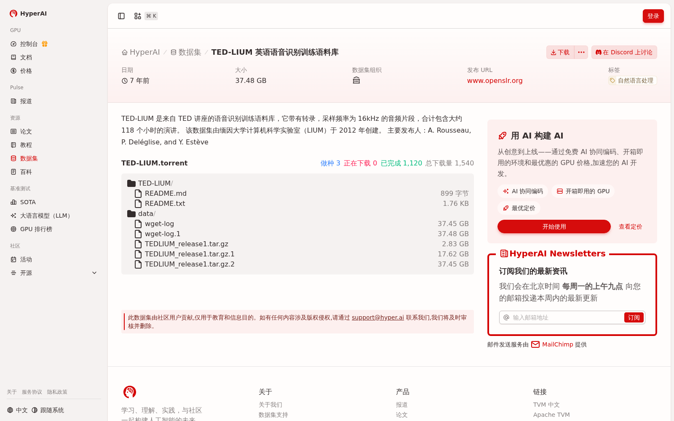Click the 自然语言处理 tag
The height and width of the screenshot is (421, 674).
point(632,80)
